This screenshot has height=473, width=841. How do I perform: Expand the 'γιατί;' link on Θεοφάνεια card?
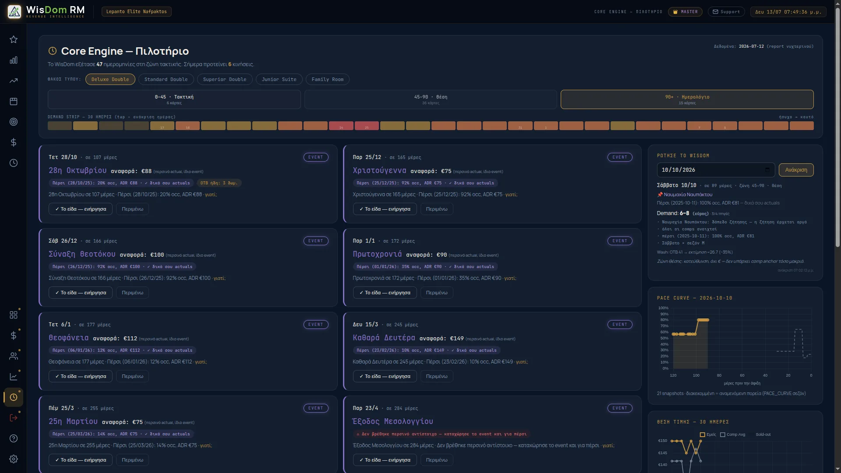pyautogui.click(x=201, y=362)
